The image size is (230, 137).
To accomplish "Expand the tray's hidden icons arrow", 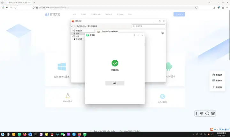I will (x=193, y=134).
